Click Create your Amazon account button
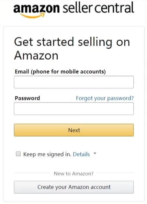 click(74, 187)
